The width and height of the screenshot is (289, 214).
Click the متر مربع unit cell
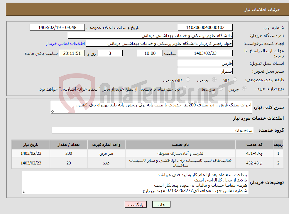tap(106, 153)
